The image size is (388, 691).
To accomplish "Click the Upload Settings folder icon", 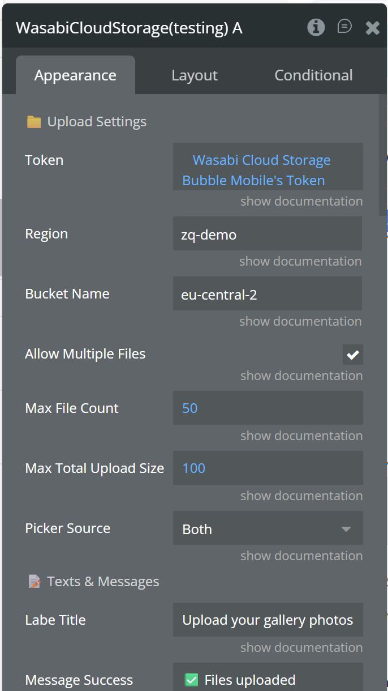I will 34,122.
